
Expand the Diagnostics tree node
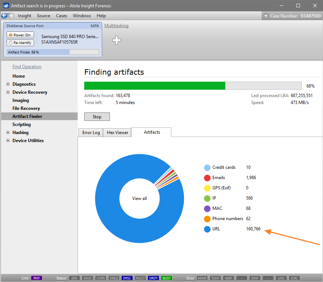point(8,84)
